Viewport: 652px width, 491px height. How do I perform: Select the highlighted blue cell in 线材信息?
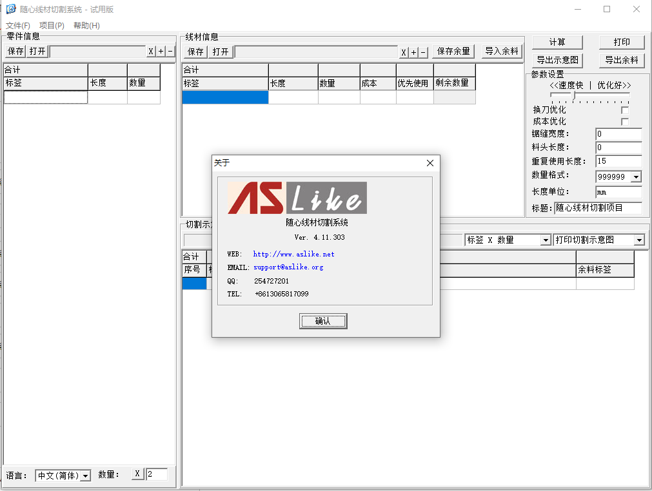pos(225,97)
